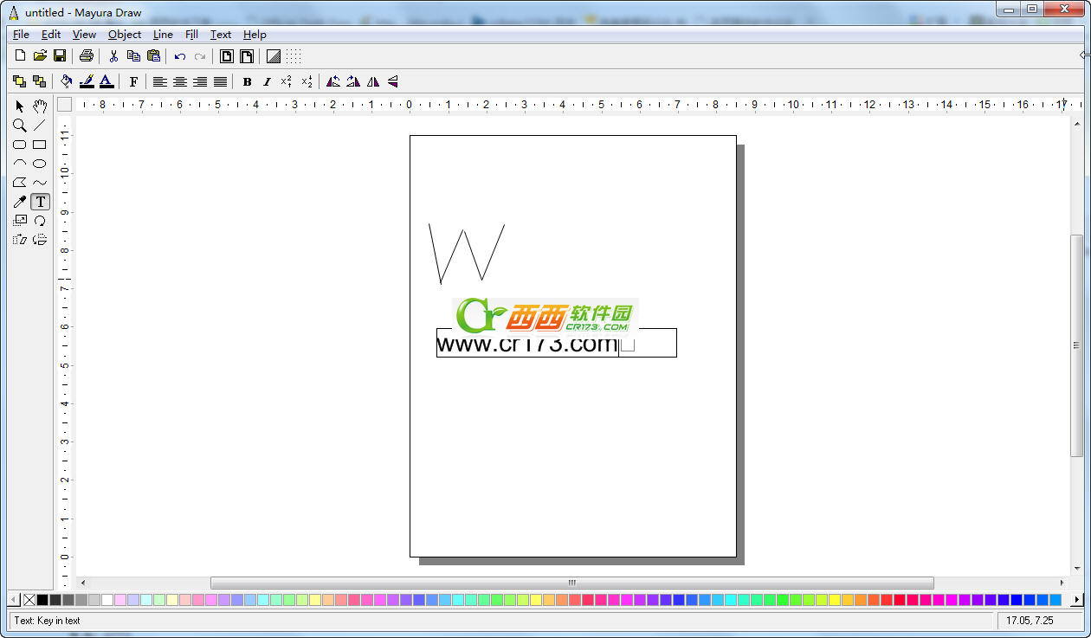
Task: Set left text alignment
Action: pyautogui.click(x=160, y=81)
